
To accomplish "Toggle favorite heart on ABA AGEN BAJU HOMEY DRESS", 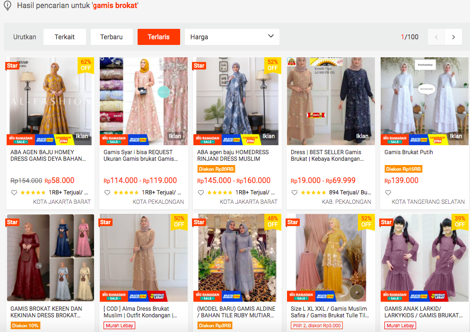I will click(x=14, y=192).
